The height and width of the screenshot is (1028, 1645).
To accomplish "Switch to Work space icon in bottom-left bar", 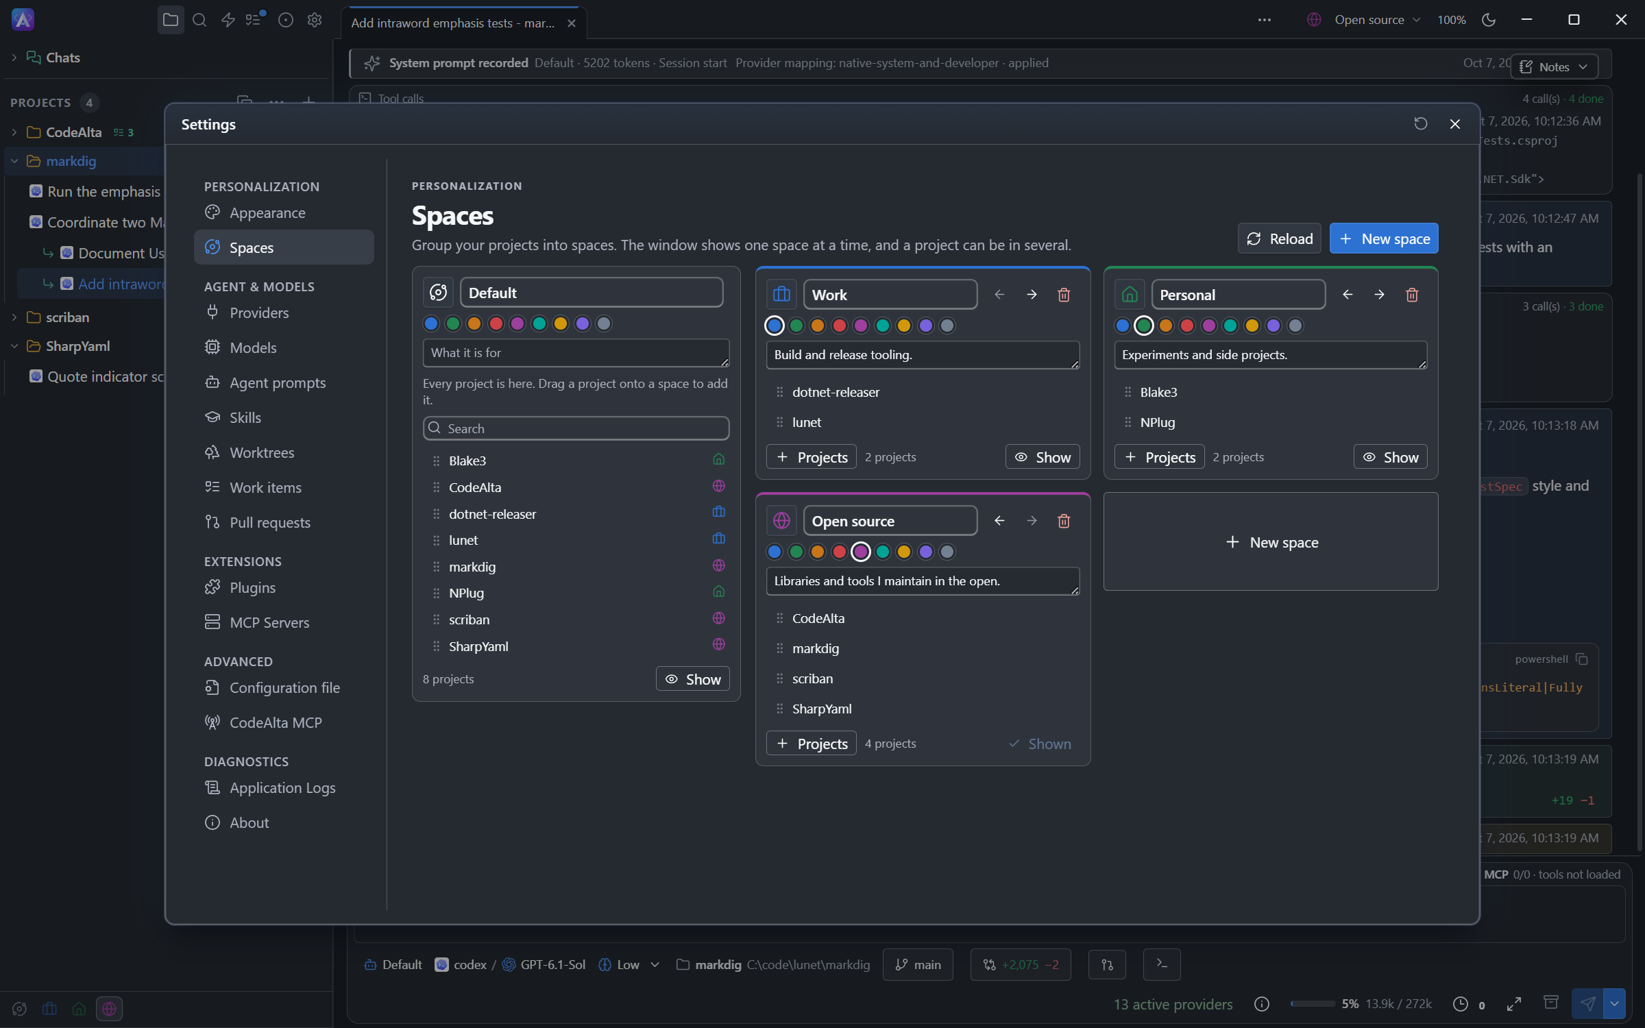I will pyautogui.click(x=49, y=1009).
